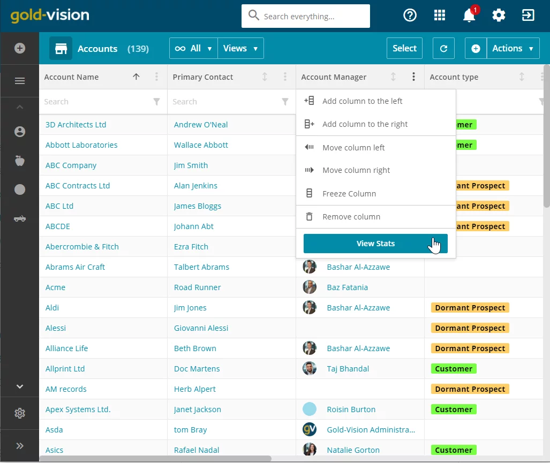The height and width of the screenshot is (463, 550).
Task: Open account manager Roisin Burton
Action: [x=351, y=409]
